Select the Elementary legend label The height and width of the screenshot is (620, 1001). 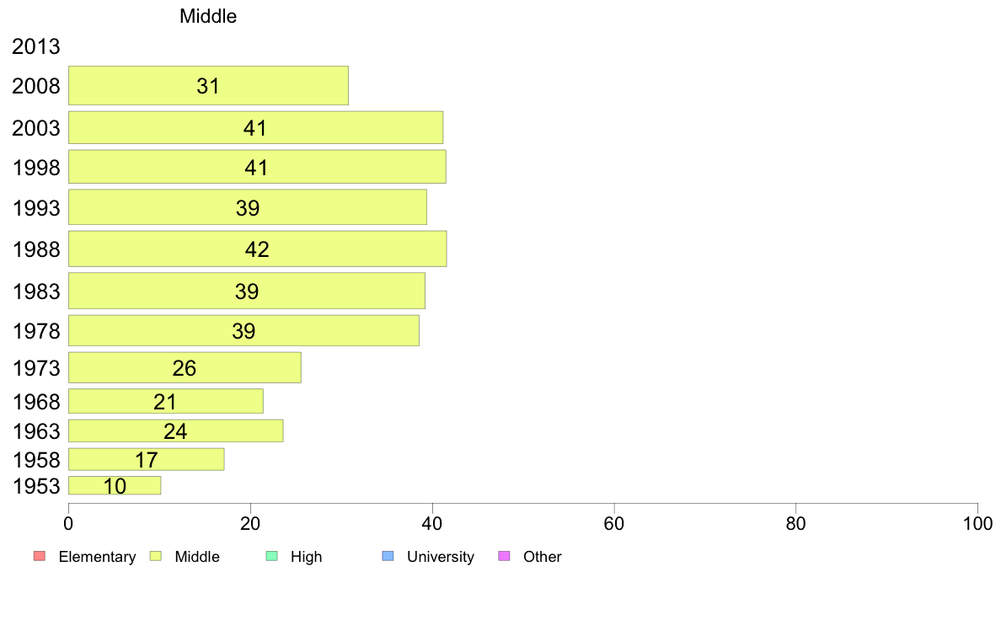[x=97, y=557]
